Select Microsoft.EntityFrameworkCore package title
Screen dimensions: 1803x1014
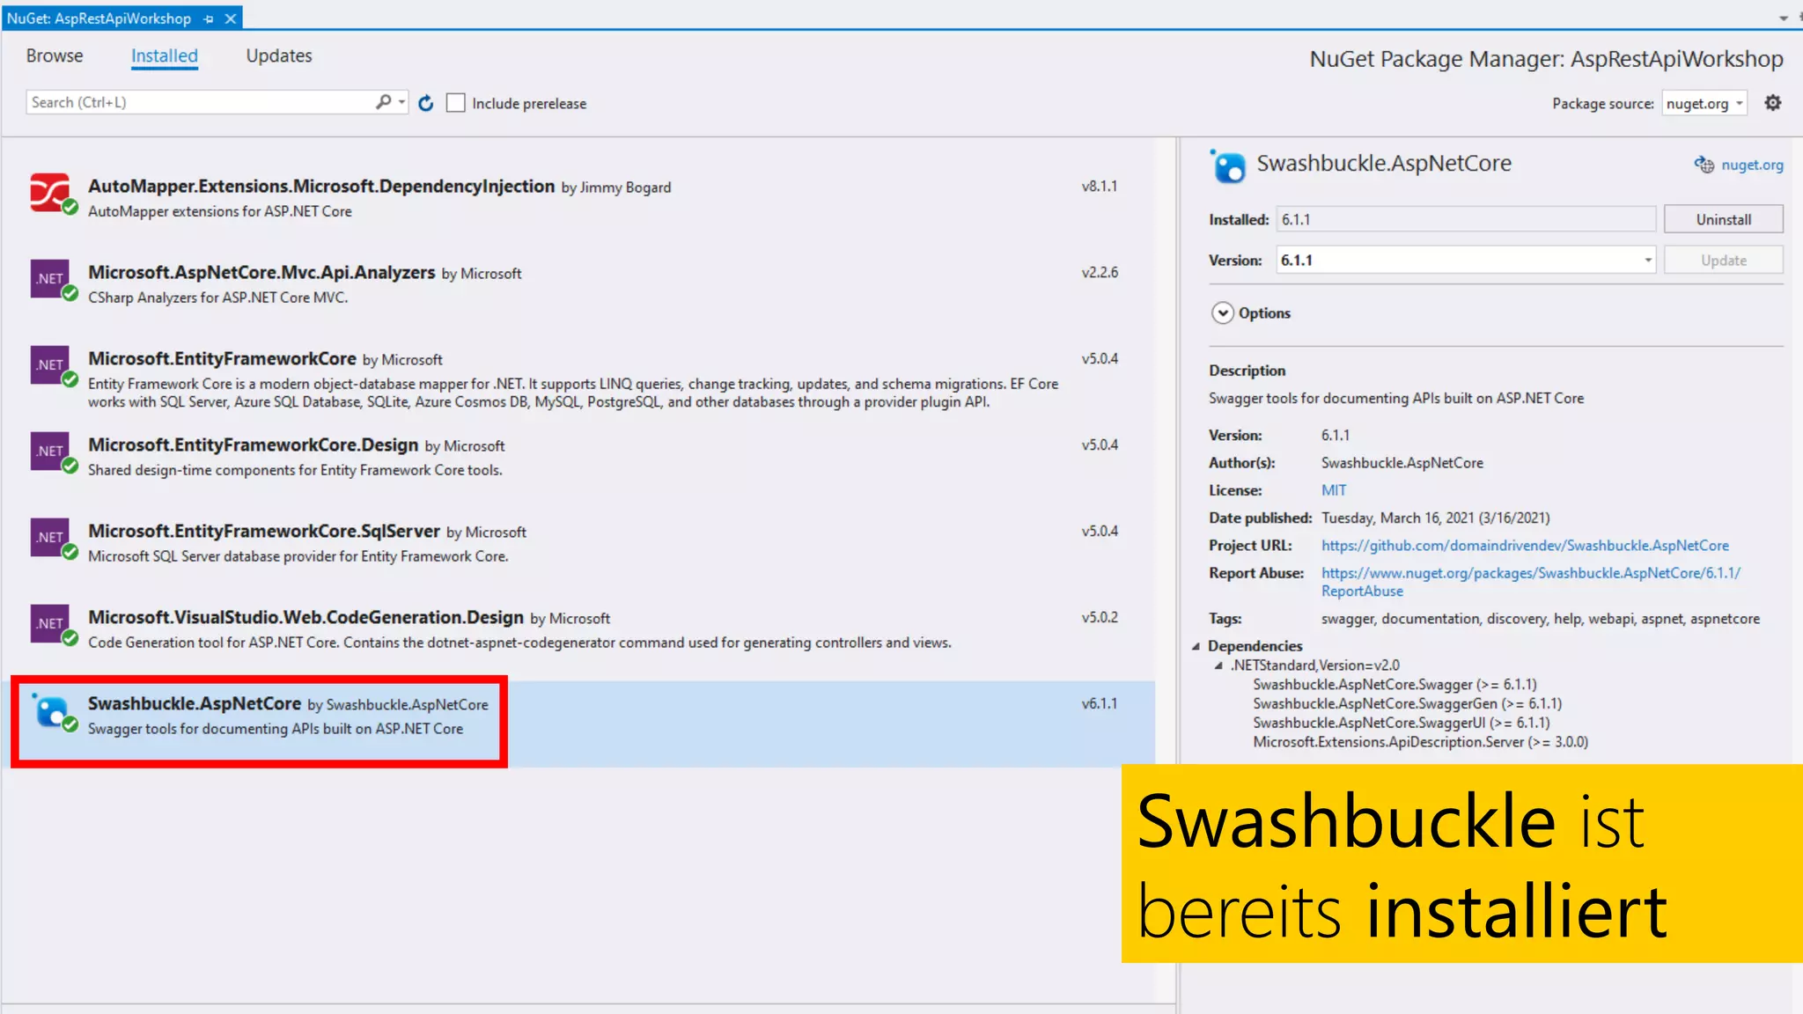[222, 359]
